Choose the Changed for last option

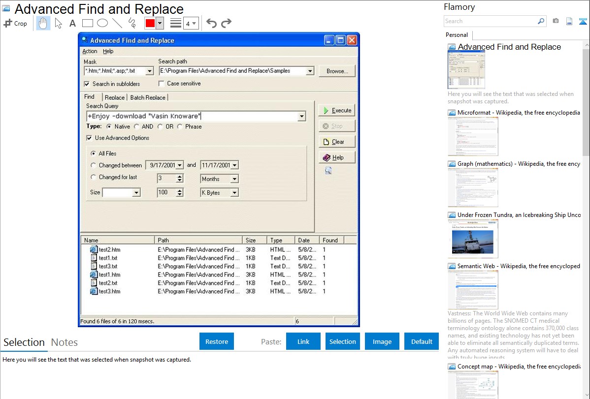[93, 177]
